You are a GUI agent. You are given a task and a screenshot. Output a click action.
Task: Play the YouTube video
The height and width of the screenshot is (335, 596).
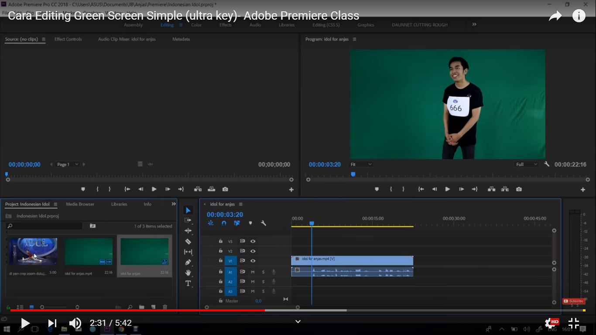(x=25, y=323)
